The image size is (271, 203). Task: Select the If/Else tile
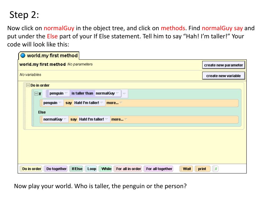(76, 169)
